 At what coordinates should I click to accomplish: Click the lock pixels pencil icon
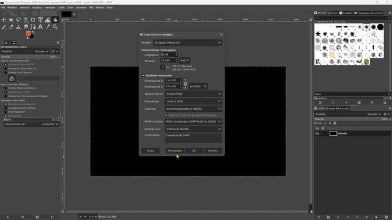coord(325,123)
